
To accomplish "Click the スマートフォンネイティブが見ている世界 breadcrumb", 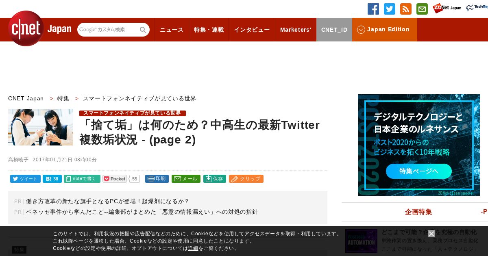I will [x=139, y=99].
